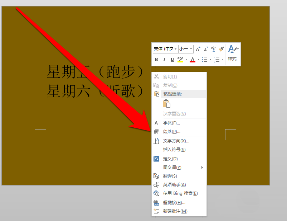Screen dimensions: 287x221
Task: Click the red font color swatch
Action: pos(192,61)
